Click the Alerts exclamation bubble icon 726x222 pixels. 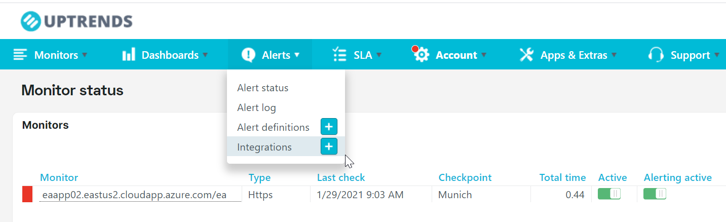[249, 55]
